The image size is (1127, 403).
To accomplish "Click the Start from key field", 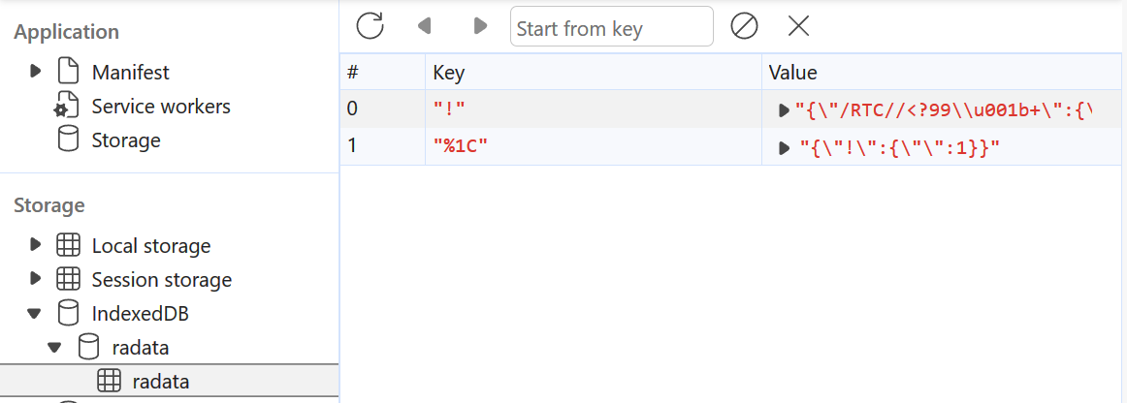I will pos(611,27).
